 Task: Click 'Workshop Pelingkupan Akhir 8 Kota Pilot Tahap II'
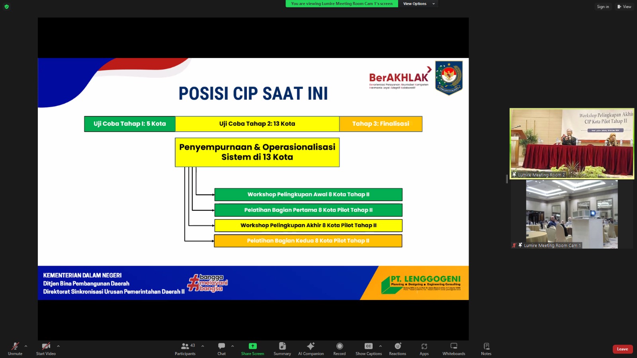click(309, 226)
